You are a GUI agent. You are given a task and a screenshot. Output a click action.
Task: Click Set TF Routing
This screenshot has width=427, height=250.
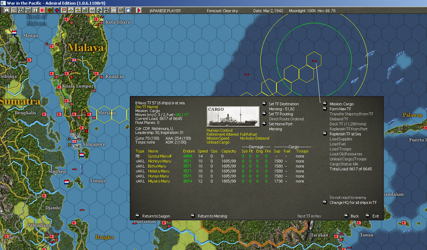tap(281, 114)
